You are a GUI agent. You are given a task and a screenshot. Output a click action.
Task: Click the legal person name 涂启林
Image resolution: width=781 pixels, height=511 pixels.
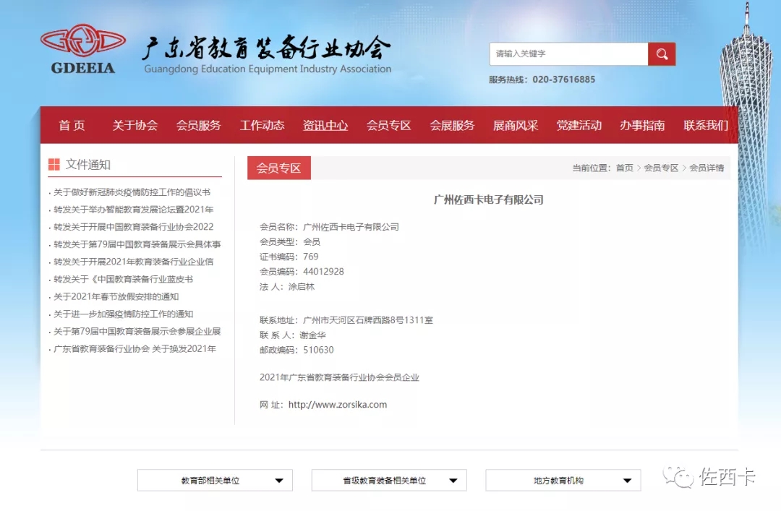(302, 287)
